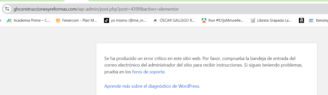Open the site information icon in address bar

click(7, 9)
